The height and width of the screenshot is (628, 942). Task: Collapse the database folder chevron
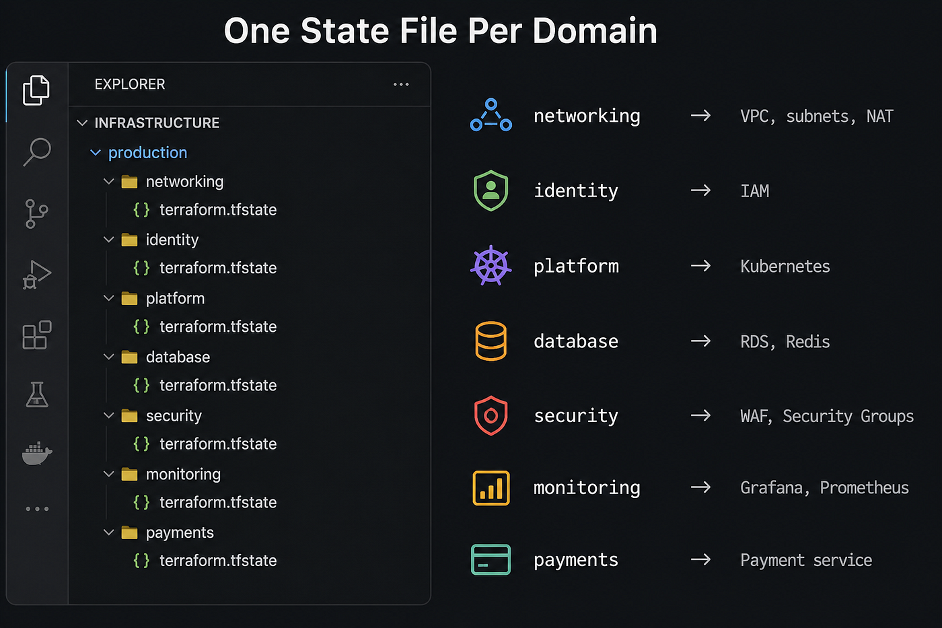109,357
